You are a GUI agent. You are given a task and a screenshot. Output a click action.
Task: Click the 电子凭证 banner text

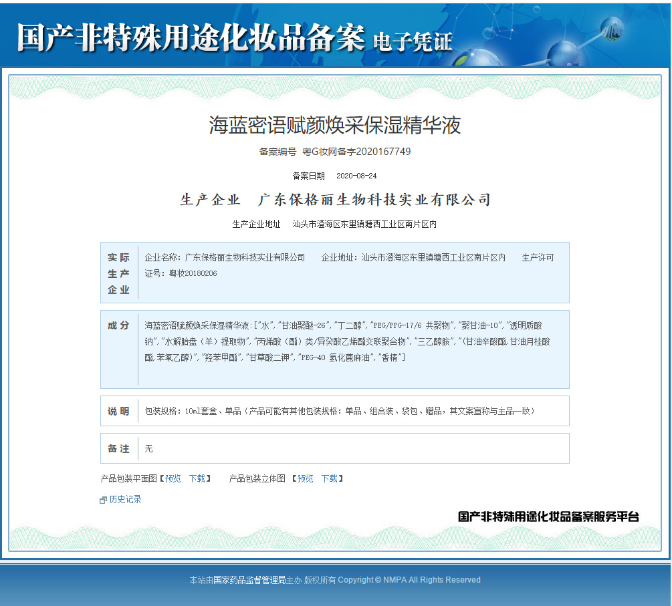pos(413,41)
